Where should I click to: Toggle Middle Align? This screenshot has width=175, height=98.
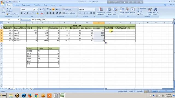[50, 9]
